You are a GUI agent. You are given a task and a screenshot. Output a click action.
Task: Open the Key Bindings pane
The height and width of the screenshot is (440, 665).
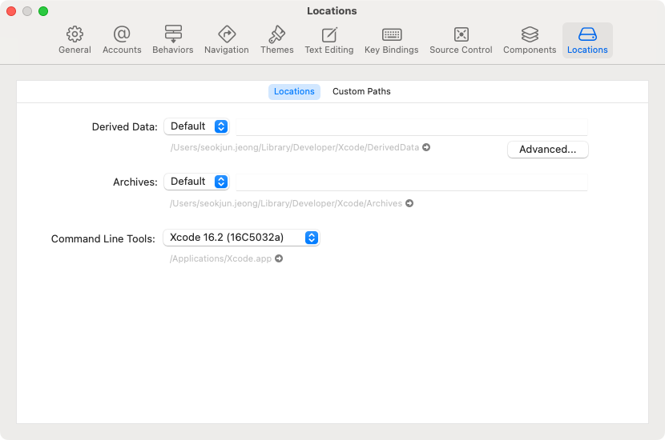[392, 40]
